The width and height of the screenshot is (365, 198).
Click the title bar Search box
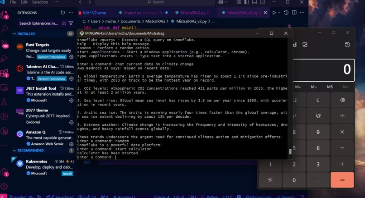click(x=155, y=2)
